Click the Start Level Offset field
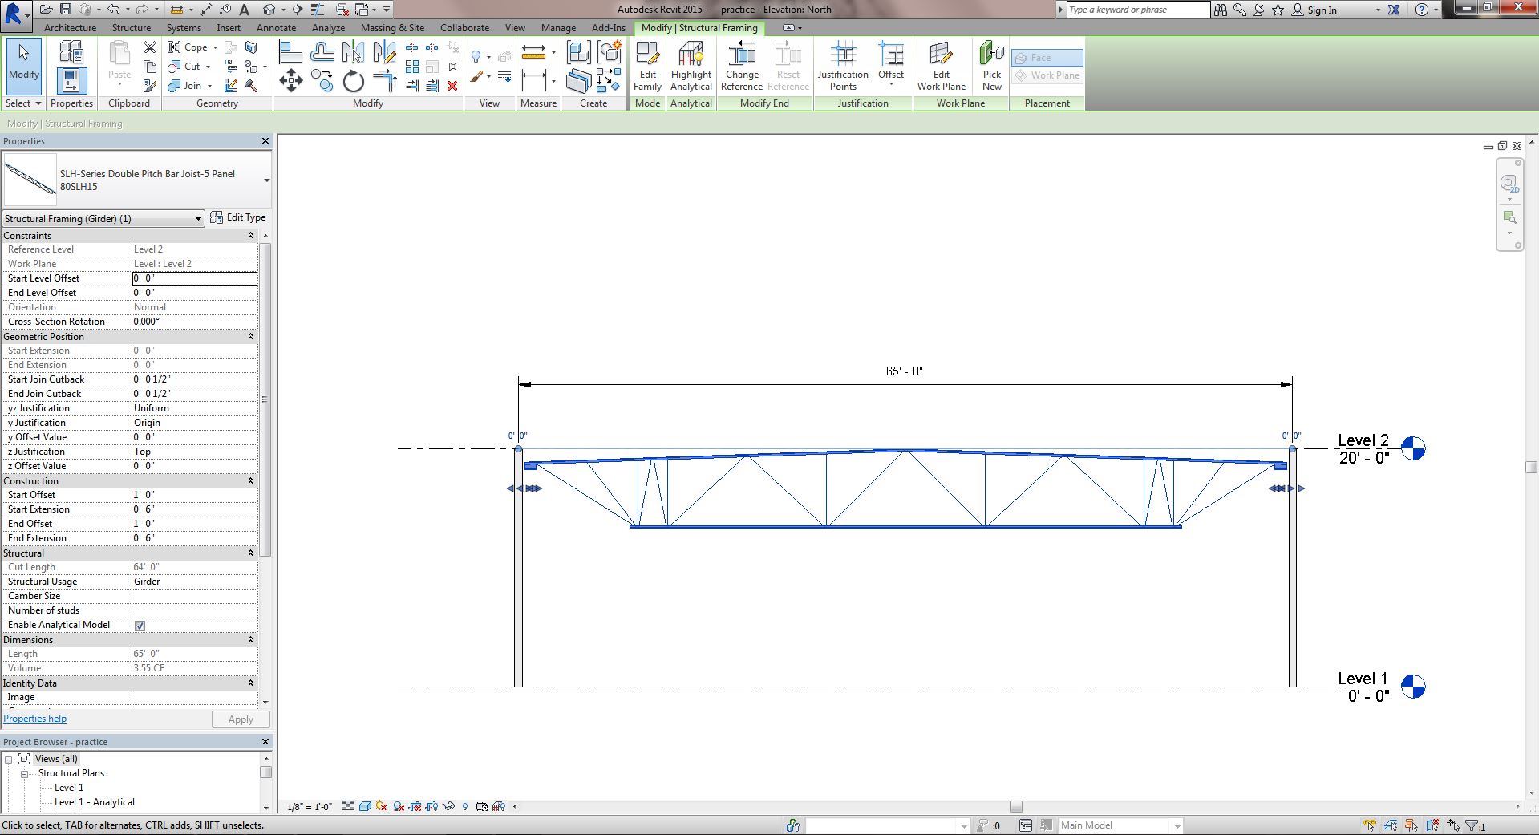This screenshot has height=835, width=1539. 194,278
